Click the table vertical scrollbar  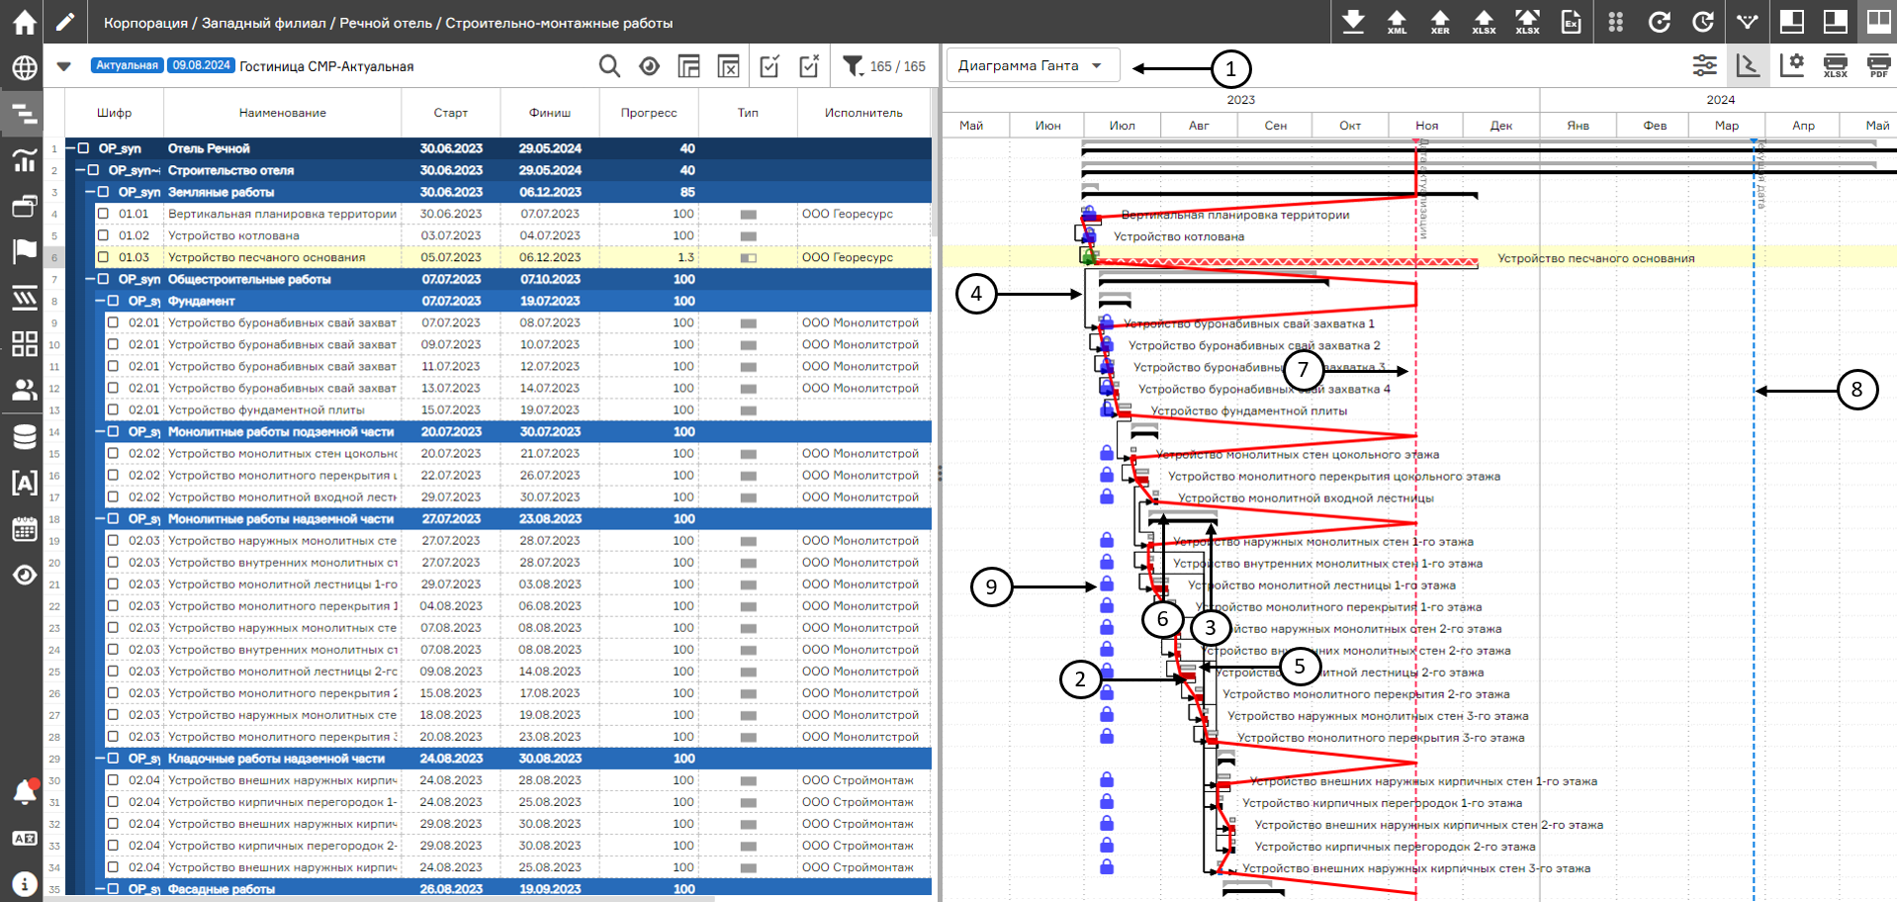click(935, 163)
